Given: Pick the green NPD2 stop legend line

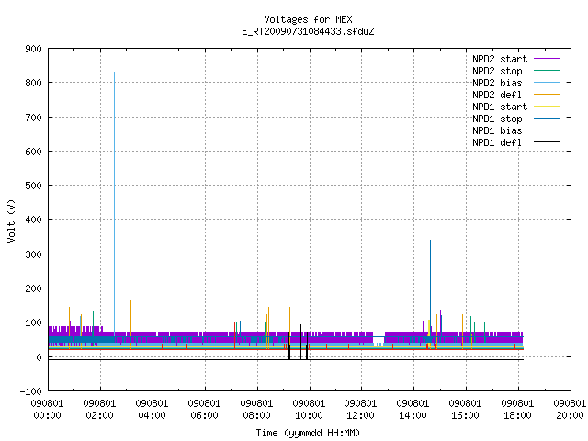Looking at the screenshot, I should tap(547, 71).
